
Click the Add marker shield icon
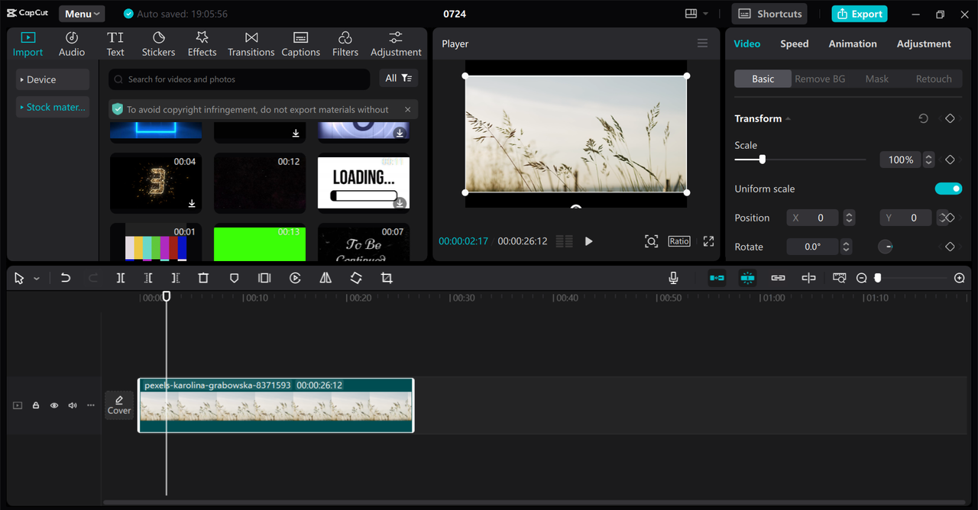tap(234, 279)
